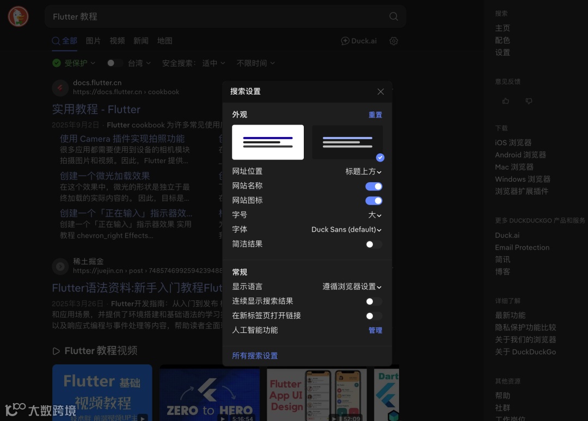Click 管理 next to 人工智能功能
This screenshot has height=421, width=588.
pyautogui.click(x=375, y=330)
